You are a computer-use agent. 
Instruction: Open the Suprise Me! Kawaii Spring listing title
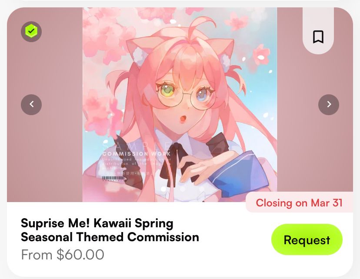110,230
